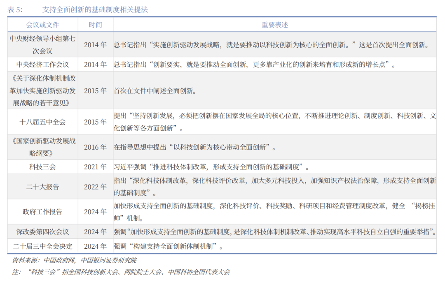Viewport: 445px width, 282px height.
Task: Click the 2024 年 cell beside 二十届三中全会决定
Action: click(95, 246)
